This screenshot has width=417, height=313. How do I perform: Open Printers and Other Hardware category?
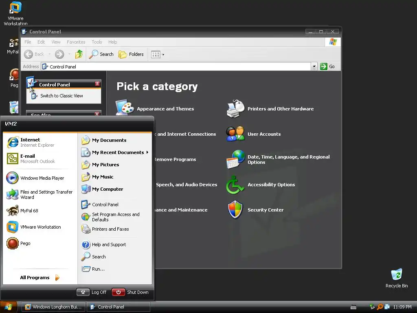tap(270, 108)
